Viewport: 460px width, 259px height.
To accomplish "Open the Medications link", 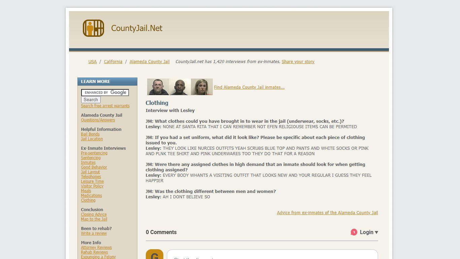I will click(x=92, y=196).
